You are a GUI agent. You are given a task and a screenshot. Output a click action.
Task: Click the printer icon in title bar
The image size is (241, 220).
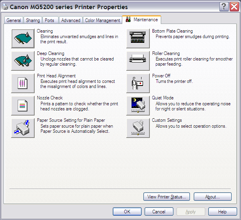pyautogui.click(x=5, y=7)
